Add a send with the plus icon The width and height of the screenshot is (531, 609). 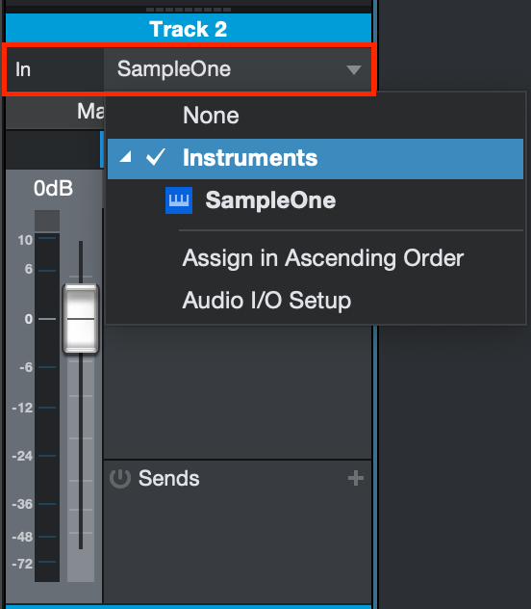(356, 478)
